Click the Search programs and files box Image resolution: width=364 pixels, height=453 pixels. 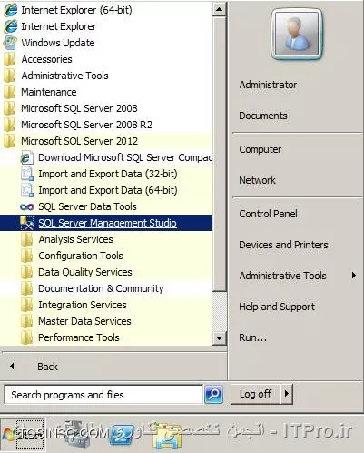tap(103, 395)
